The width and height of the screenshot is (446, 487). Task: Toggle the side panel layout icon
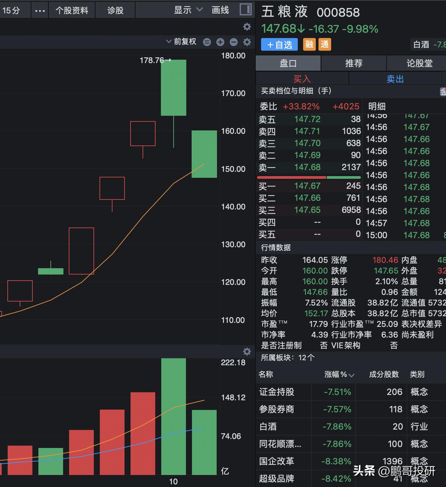coord(246,10)
